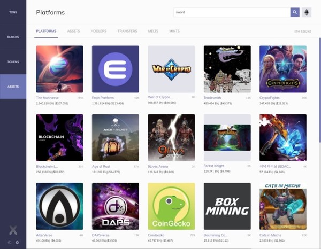Open the Blockchain Legacy thumbnail
Screen dimensions: 321x249
point(59,137)
